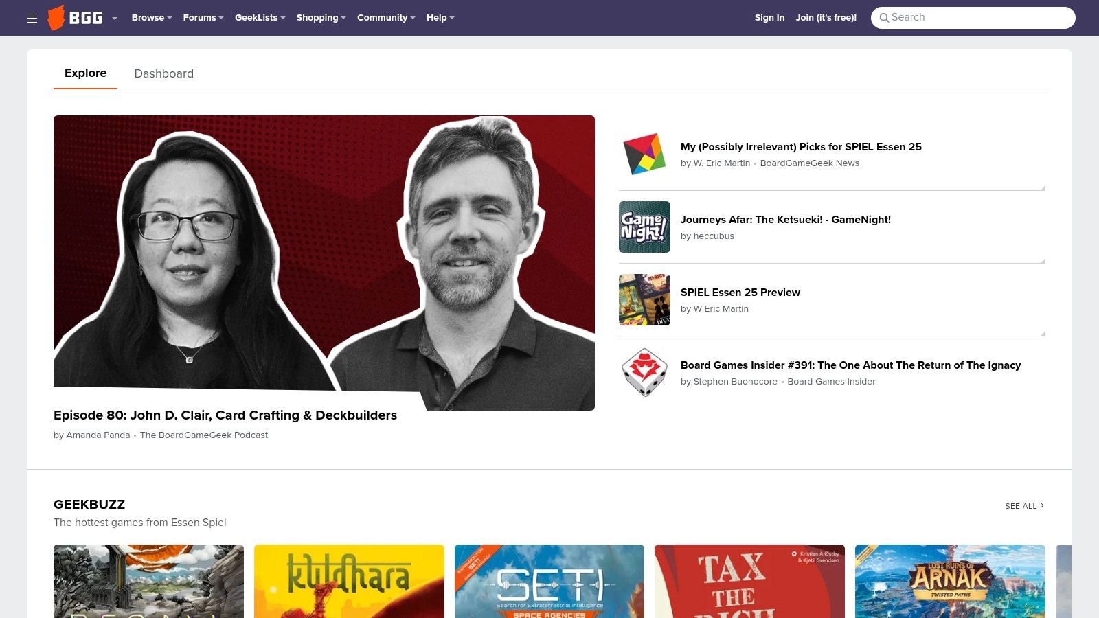Open the hamburger menu icon

point(32,18)
